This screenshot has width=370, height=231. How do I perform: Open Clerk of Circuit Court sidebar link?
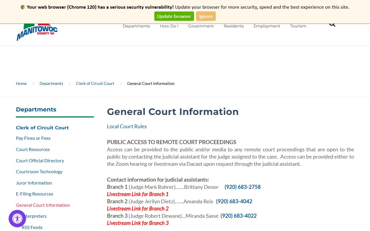pos(42,128)
